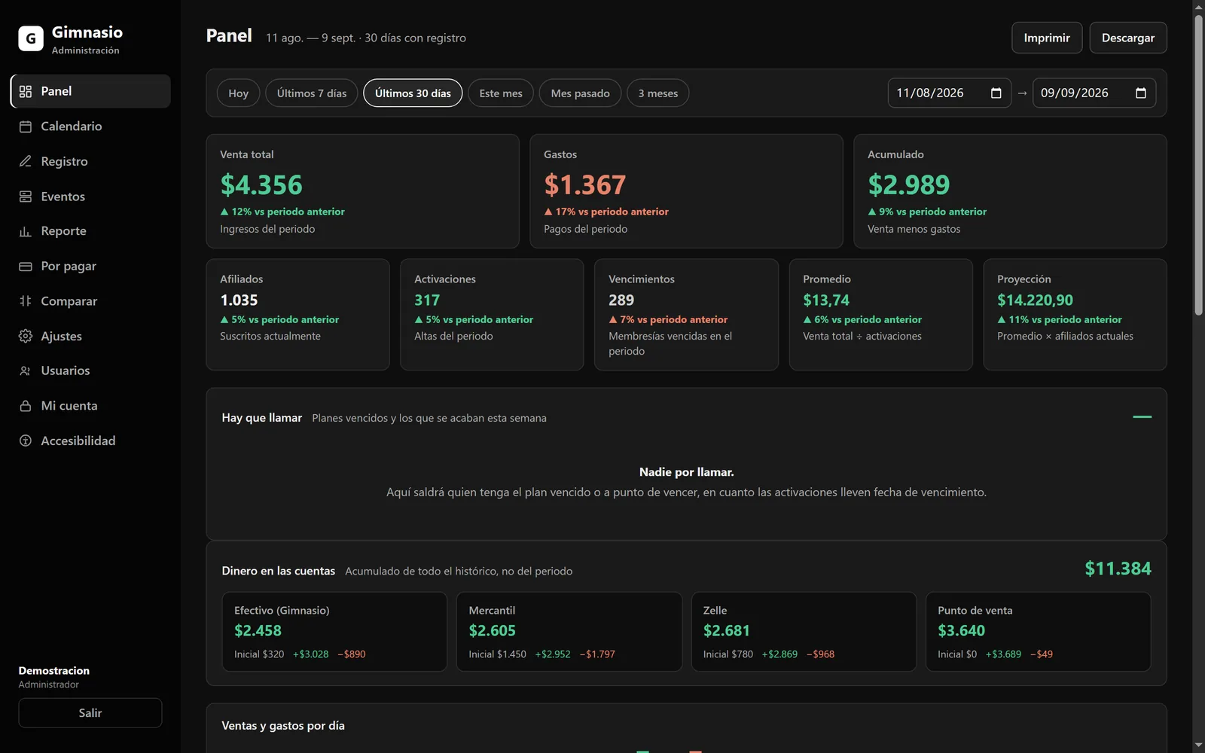Click the Zelle account card $2.681
The height and width of the screenshot is (753, 1205).
[804, 632]
